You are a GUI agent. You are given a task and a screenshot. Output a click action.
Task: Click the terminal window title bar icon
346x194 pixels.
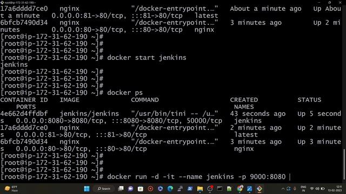(x=2, y=3)
